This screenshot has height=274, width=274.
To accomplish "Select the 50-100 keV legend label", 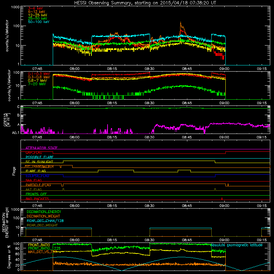I will [39, 22].
